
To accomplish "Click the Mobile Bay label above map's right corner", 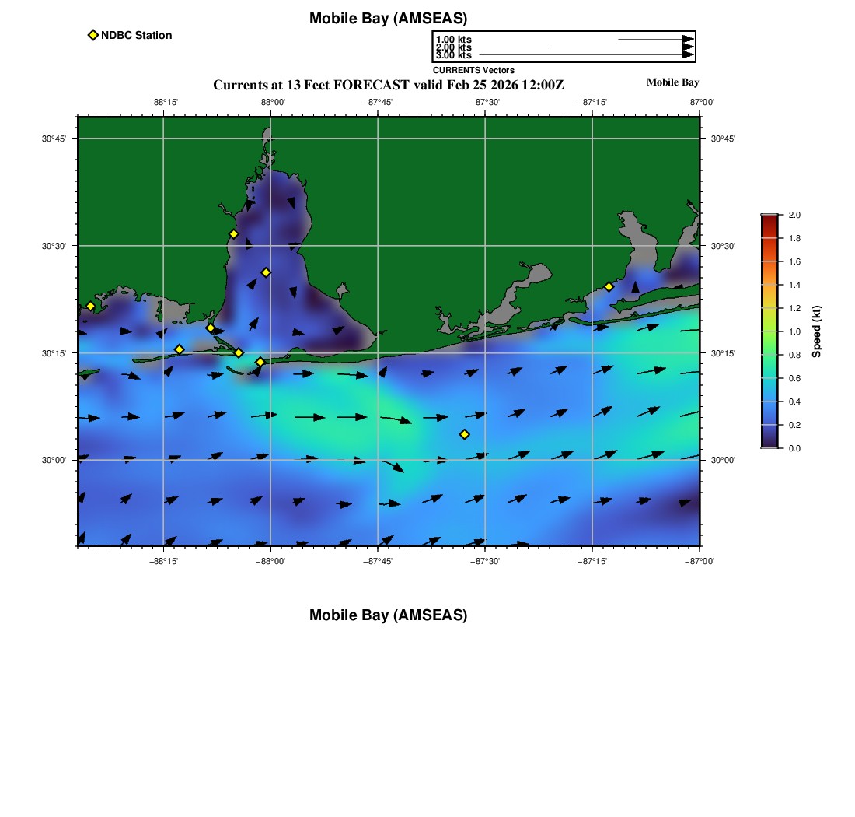I will click(x=672, y=82).
